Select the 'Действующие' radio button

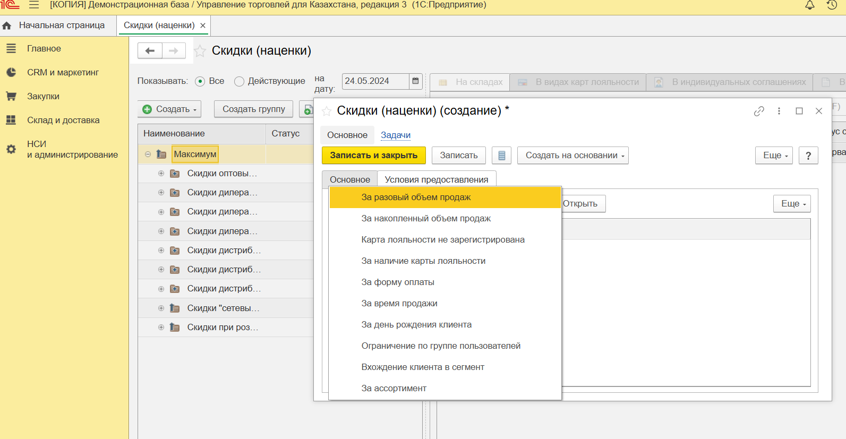click(x=240, y=81)
